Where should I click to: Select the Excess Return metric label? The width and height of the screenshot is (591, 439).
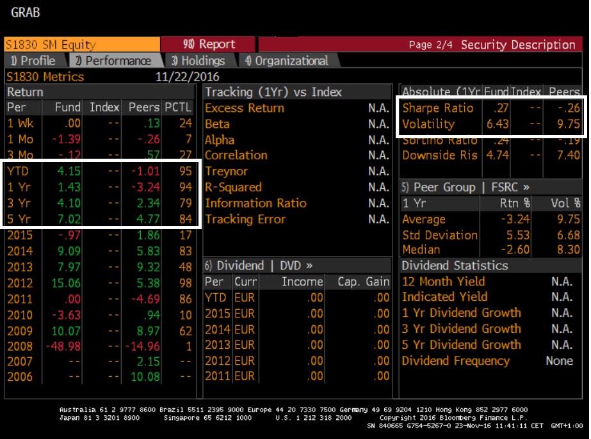pos(245,108)
